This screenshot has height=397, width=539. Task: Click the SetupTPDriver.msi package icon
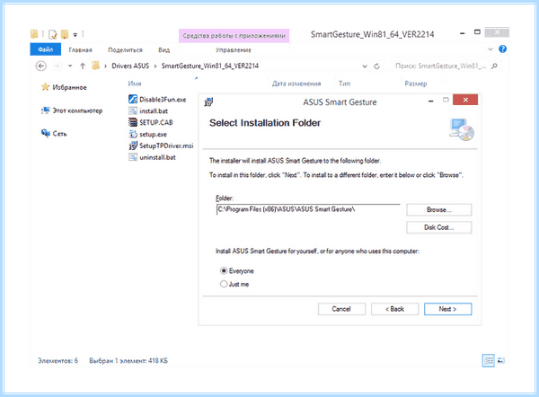coord(133,146)
